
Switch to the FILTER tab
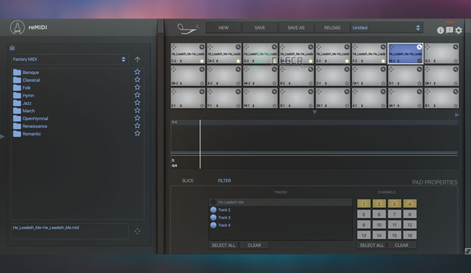click(224, 180)
